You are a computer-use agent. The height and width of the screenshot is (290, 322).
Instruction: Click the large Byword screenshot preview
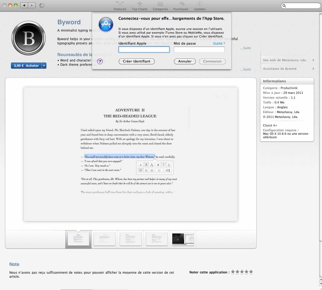131,154
